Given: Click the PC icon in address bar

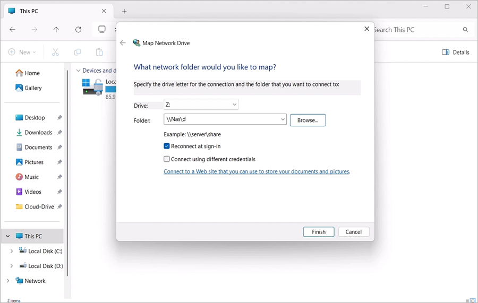Looking at the screenshot, I should point(102,29).
